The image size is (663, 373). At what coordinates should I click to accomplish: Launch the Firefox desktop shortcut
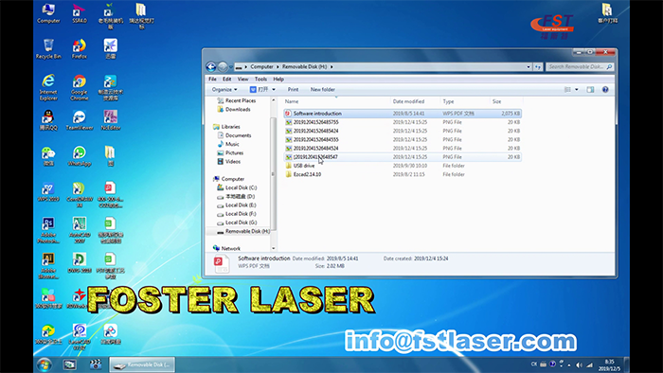coord(79,48)
